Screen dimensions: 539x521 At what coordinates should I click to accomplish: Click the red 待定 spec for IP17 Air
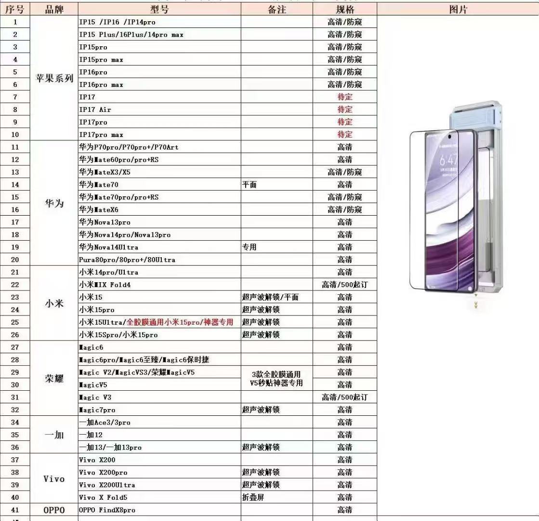(345, 110)
